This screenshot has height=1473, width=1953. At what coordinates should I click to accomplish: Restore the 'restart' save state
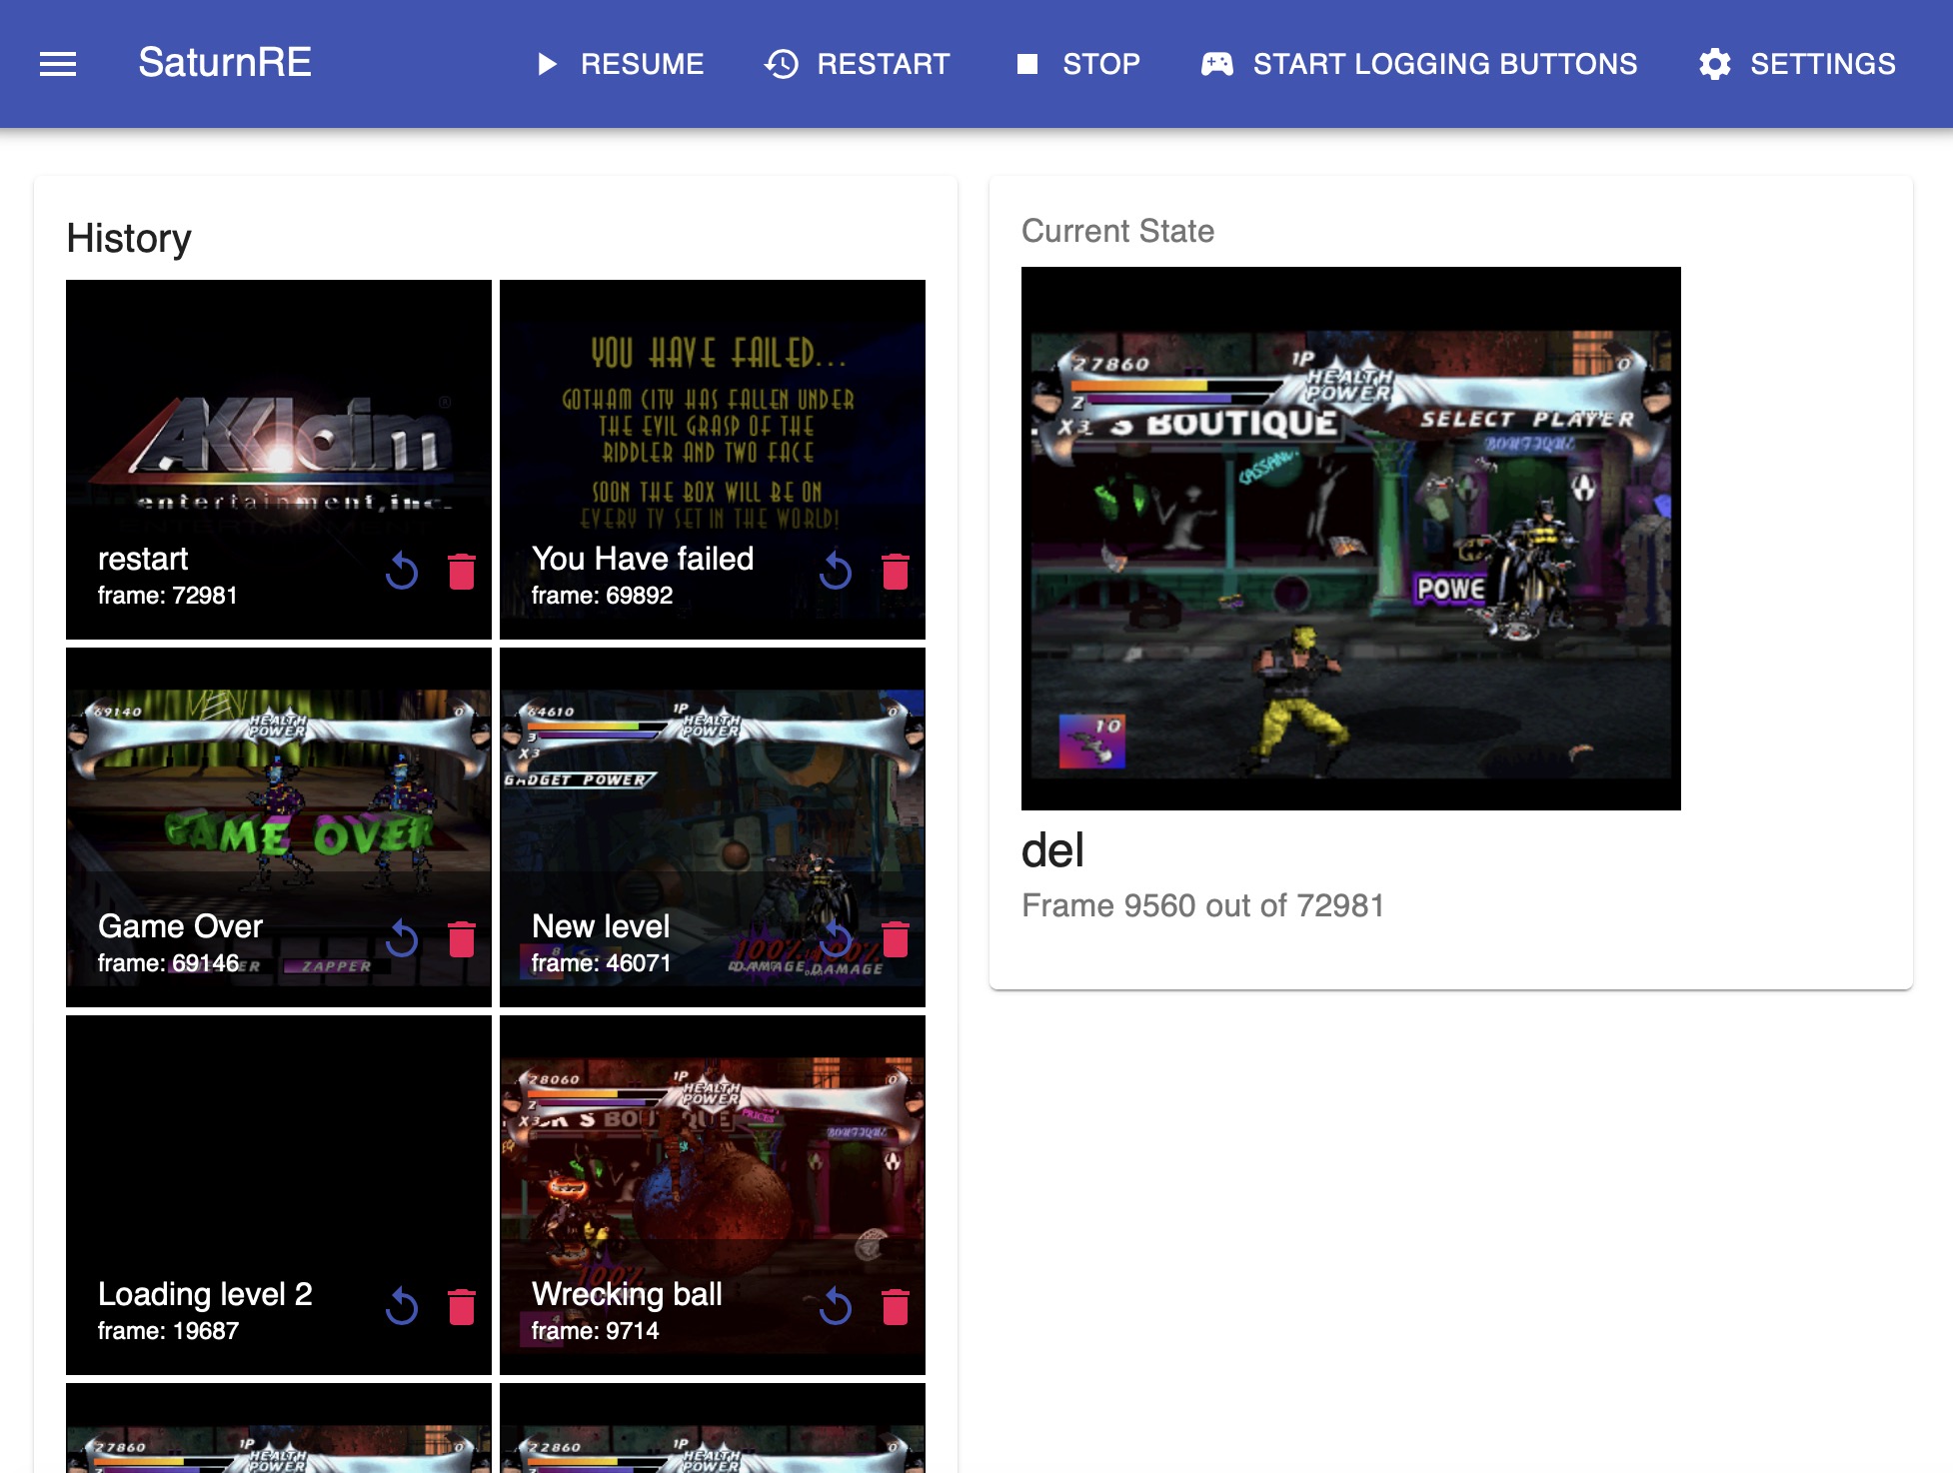(402, 572)
